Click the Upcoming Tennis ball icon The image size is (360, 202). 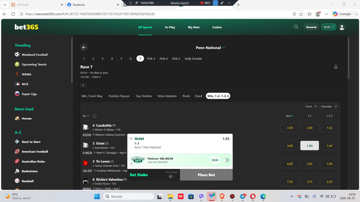tap(17, 64)
